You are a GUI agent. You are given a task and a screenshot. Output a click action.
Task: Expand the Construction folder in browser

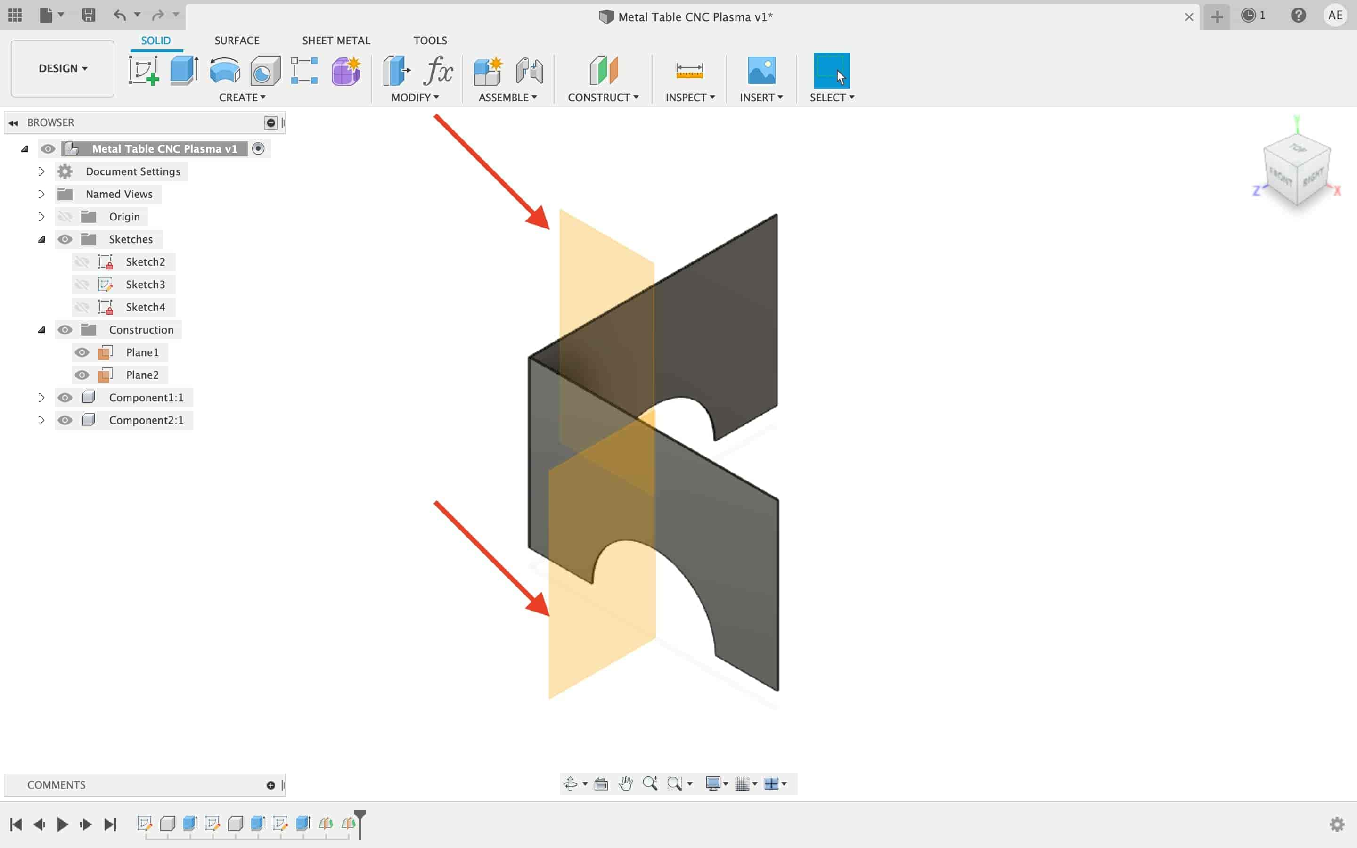(41, 329)
